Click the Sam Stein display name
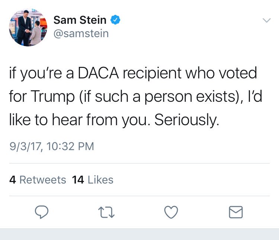279x240 pixels. point(80,20)
